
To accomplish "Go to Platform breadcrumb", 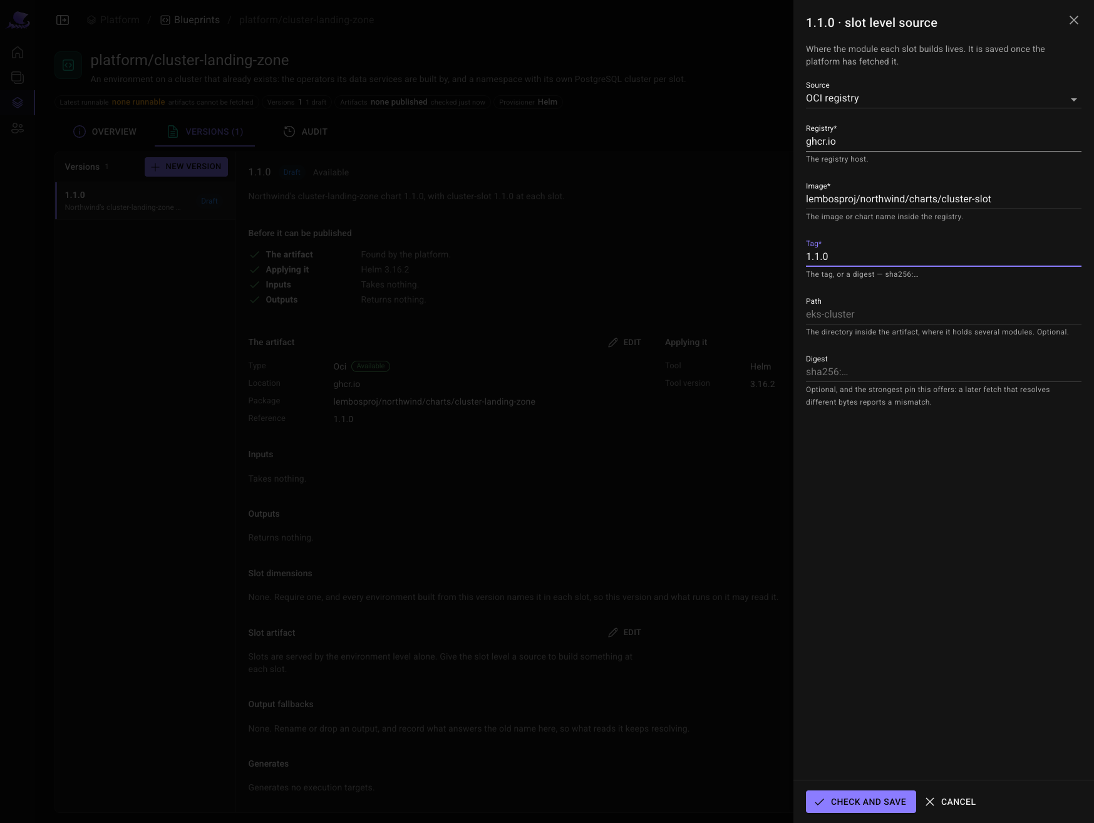I will [113, 20].
